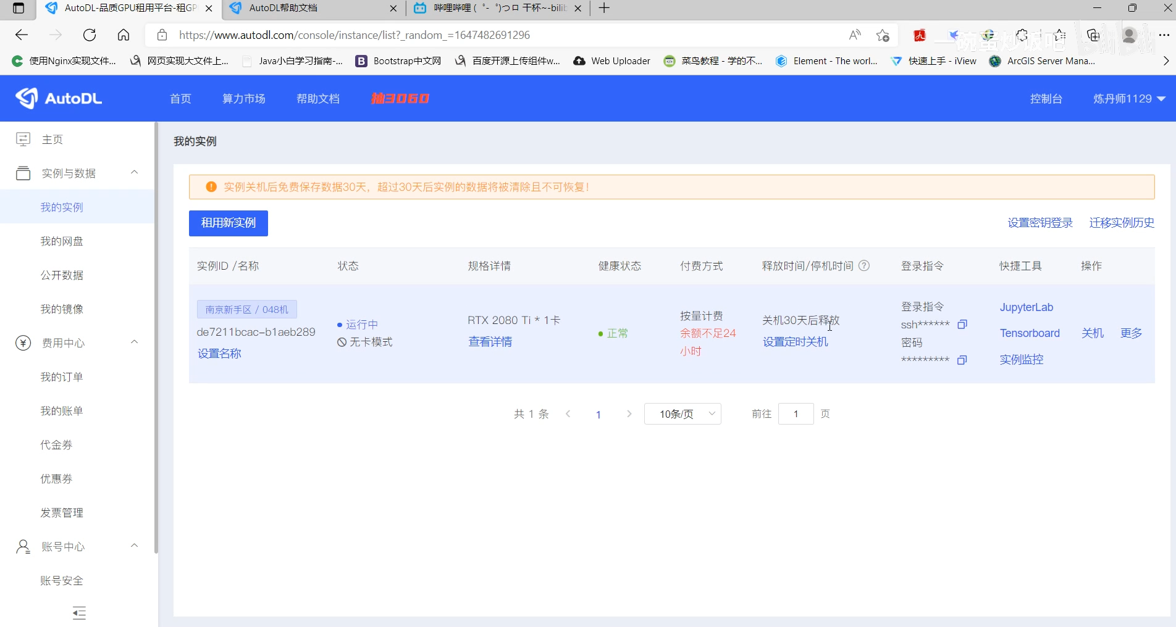The height and width of the screenshot is (627, 1176).
Task: Show help for release time column
Action: (x=864, y=266)
